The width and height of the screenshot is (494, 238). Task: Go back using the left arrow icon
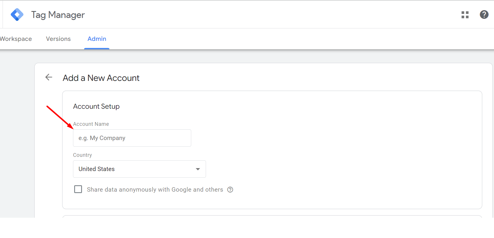[49, 77]
